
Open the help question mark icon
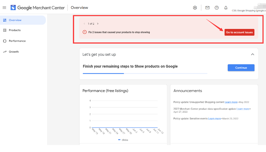tap(217, 8)
